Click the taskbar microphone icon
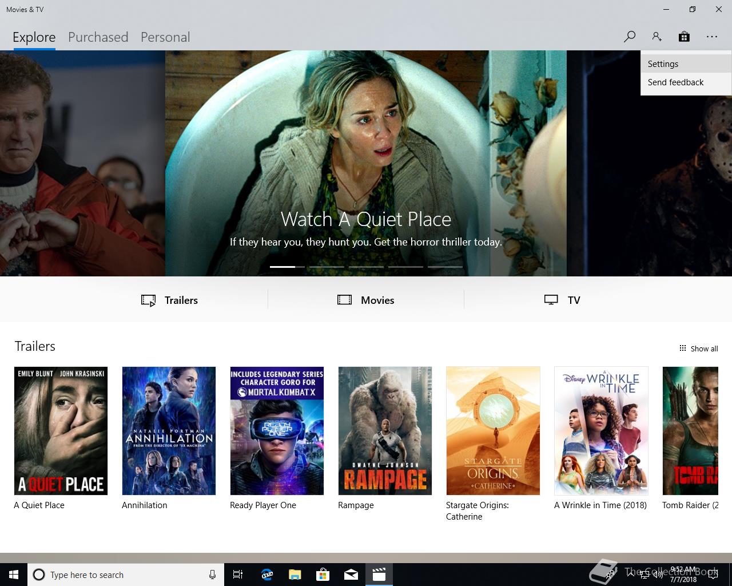The width and height of the screenshot is (732, 586). coord(212,575)
